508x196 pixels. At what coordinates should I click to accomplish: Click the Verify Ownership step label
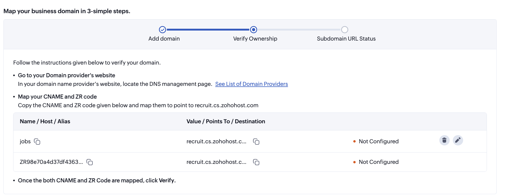pos(255,39)
